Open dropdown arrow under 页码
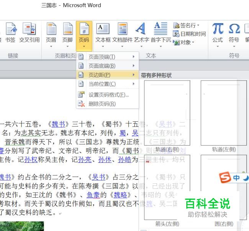The width and height of the screenshot is (249, 231). [x=84, y=46]
